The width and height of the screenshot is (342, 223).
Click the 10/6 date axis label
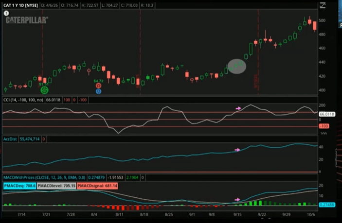[x=311, y=214]
